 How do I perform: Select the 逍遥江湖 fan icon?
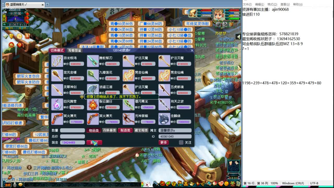(x=93, y=90)
